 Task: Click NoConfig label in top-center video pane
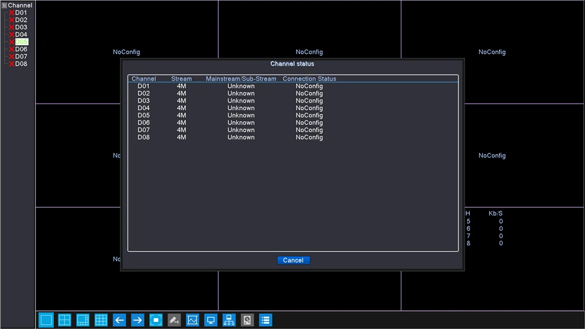pyautogui.click(x=309, y=52)
